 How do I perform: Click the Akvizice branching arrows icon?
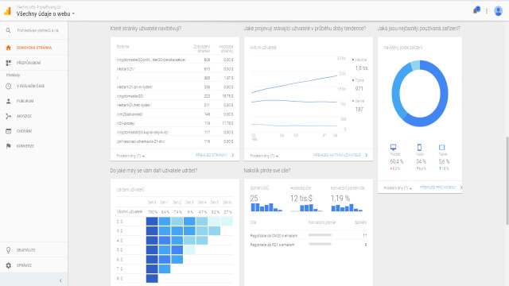(x=9, y=116)
